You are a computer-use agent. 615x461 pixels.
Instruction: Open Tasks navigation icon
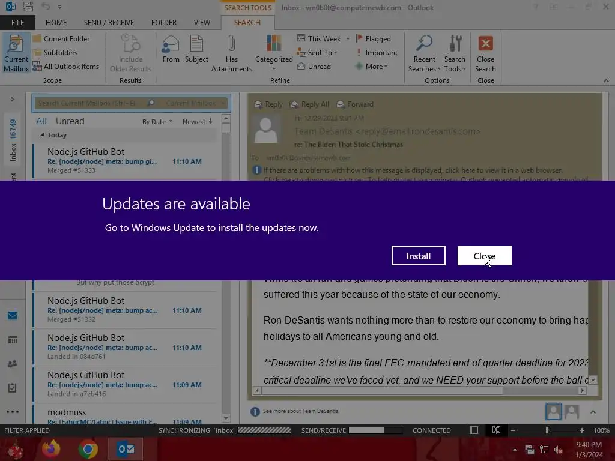[x=13, y=388]
